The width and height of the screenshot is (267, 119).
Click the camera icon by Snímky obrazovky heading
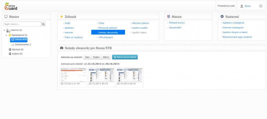tap(62, 48)
